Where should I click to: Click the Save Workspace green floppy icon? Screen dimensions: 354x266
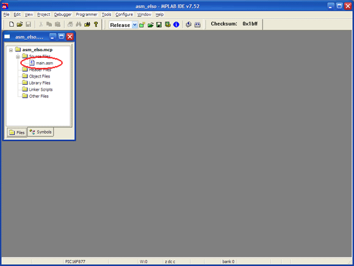point(159,24)
